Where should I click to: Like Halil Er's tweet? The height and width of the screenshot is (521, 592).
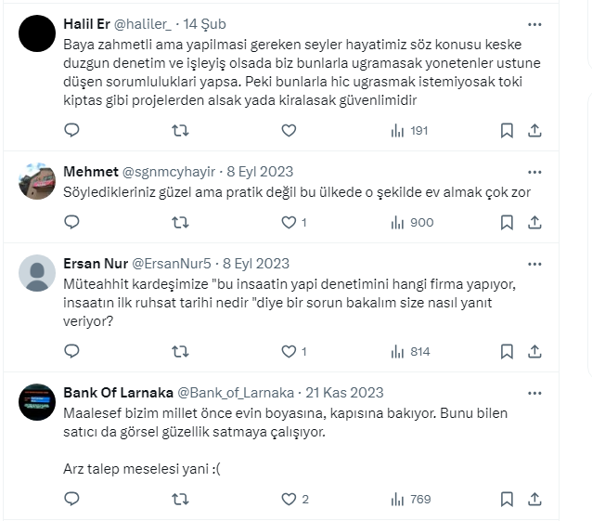tap(289, 131)
